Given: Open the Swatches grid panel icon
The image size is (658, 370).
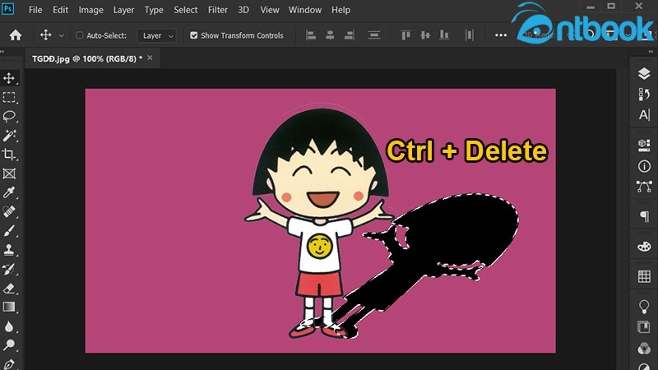Looking at the screenshot, I should (644, 276).
